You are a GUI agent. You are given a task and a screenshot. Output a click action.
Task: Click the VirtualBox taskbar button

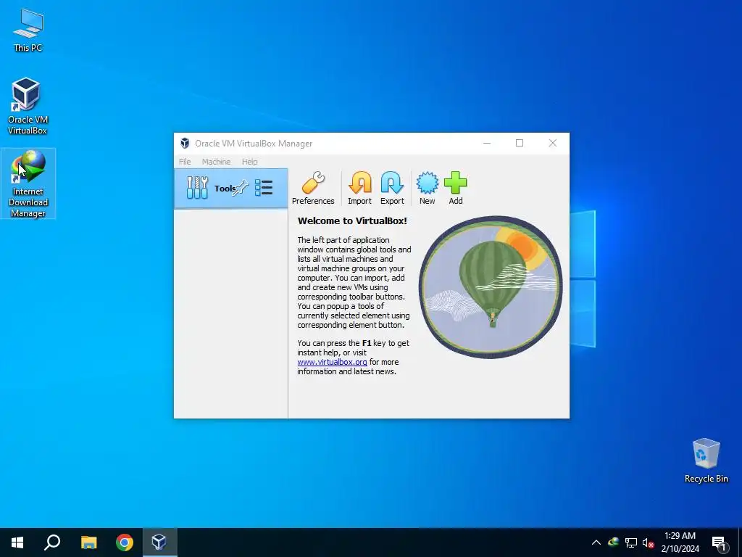(159, 542)
